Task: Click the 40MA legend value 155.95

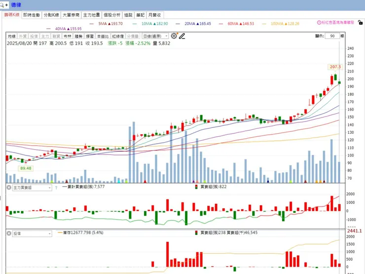Action: coord(76,29)
